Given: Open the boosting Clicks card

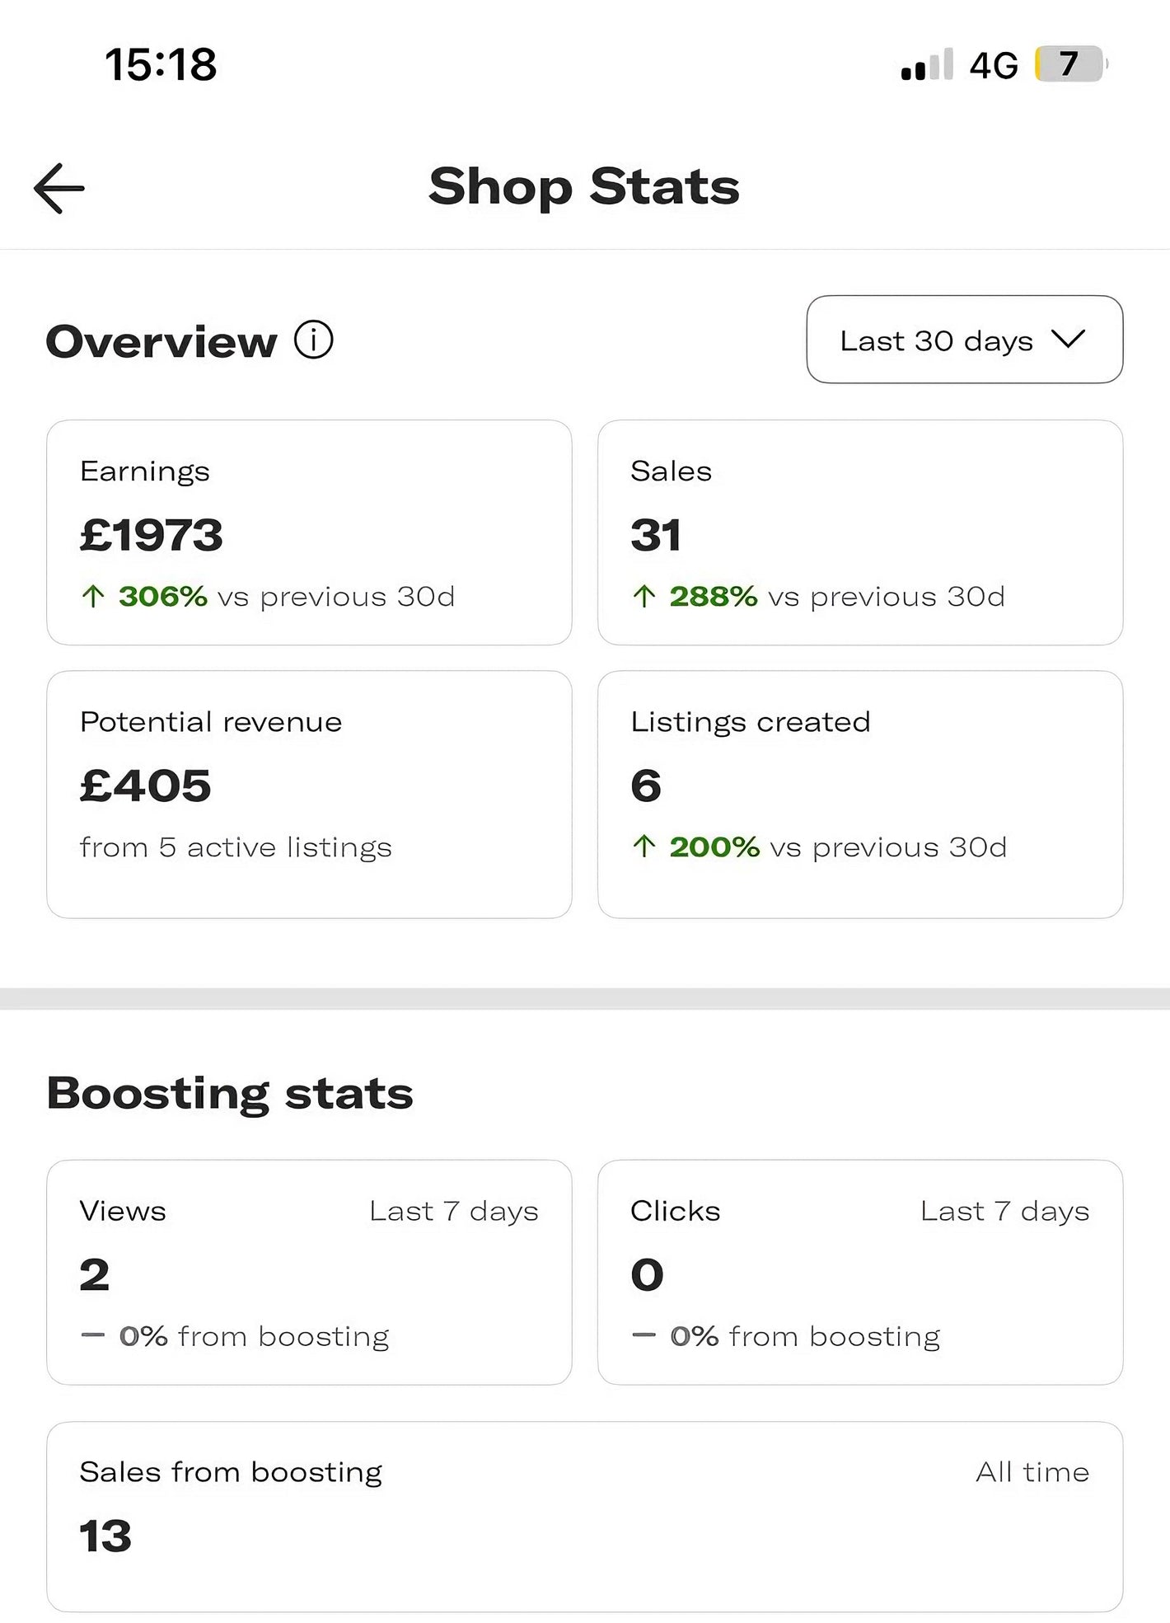Looking at the screenshot, I should coord(859,1272).
